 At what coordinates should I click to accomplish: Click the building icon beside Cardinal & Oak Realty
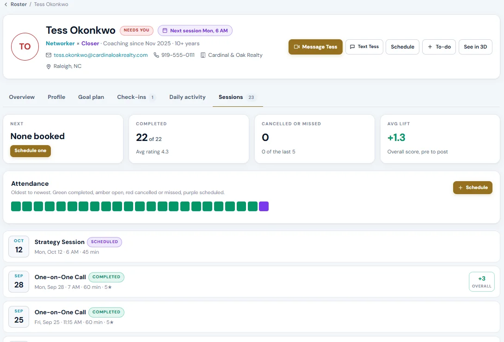(203, 55)
